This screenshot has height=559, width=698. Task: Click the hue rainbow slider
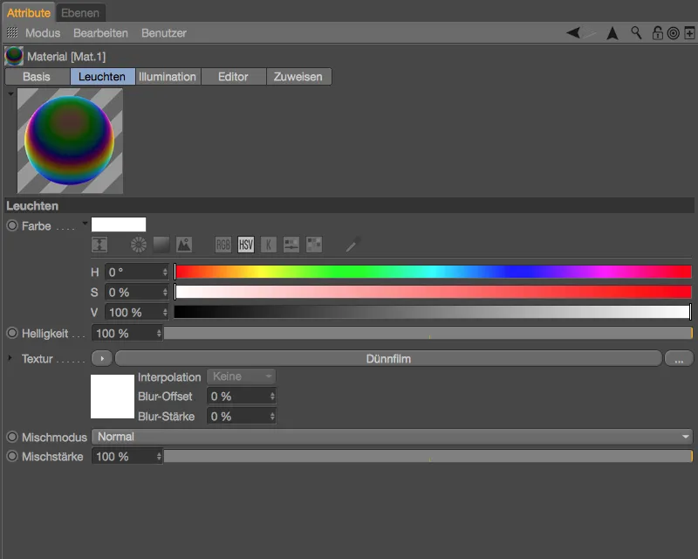(433, 272)
